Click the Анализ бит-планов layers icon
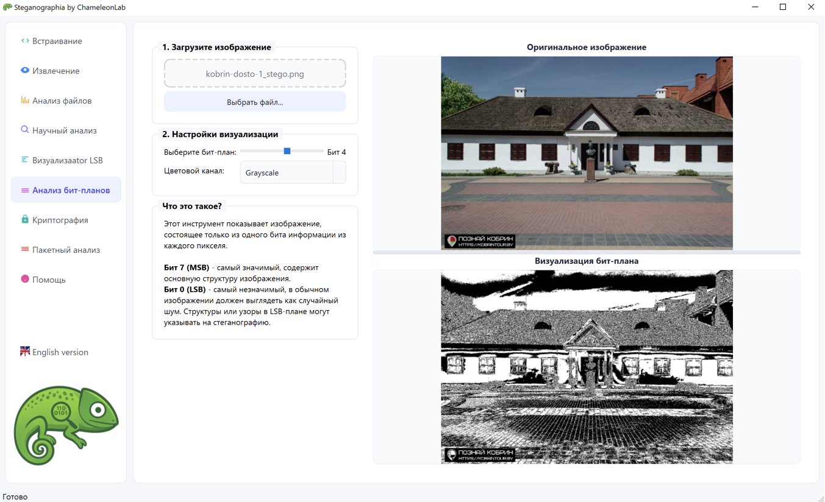 [25, 190]
